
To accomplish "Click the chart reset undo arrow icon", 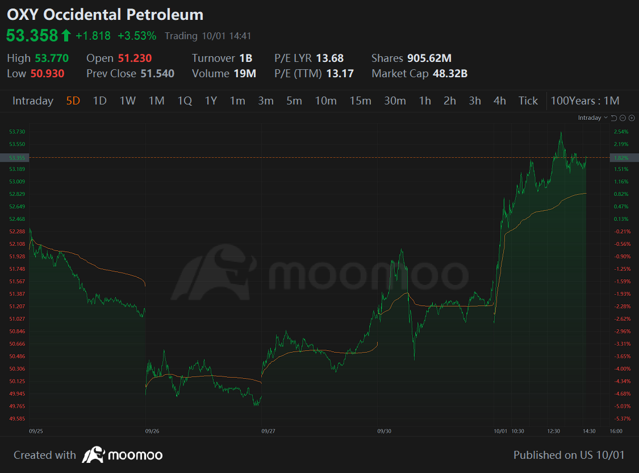I will [614, 118].
